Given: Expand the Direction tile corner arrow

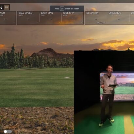Looking at the screenshot, I should [x=127, y=23].
